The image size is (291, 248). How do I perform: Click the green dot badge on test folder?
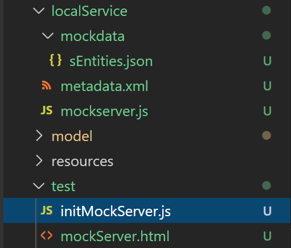click(267, 185)
